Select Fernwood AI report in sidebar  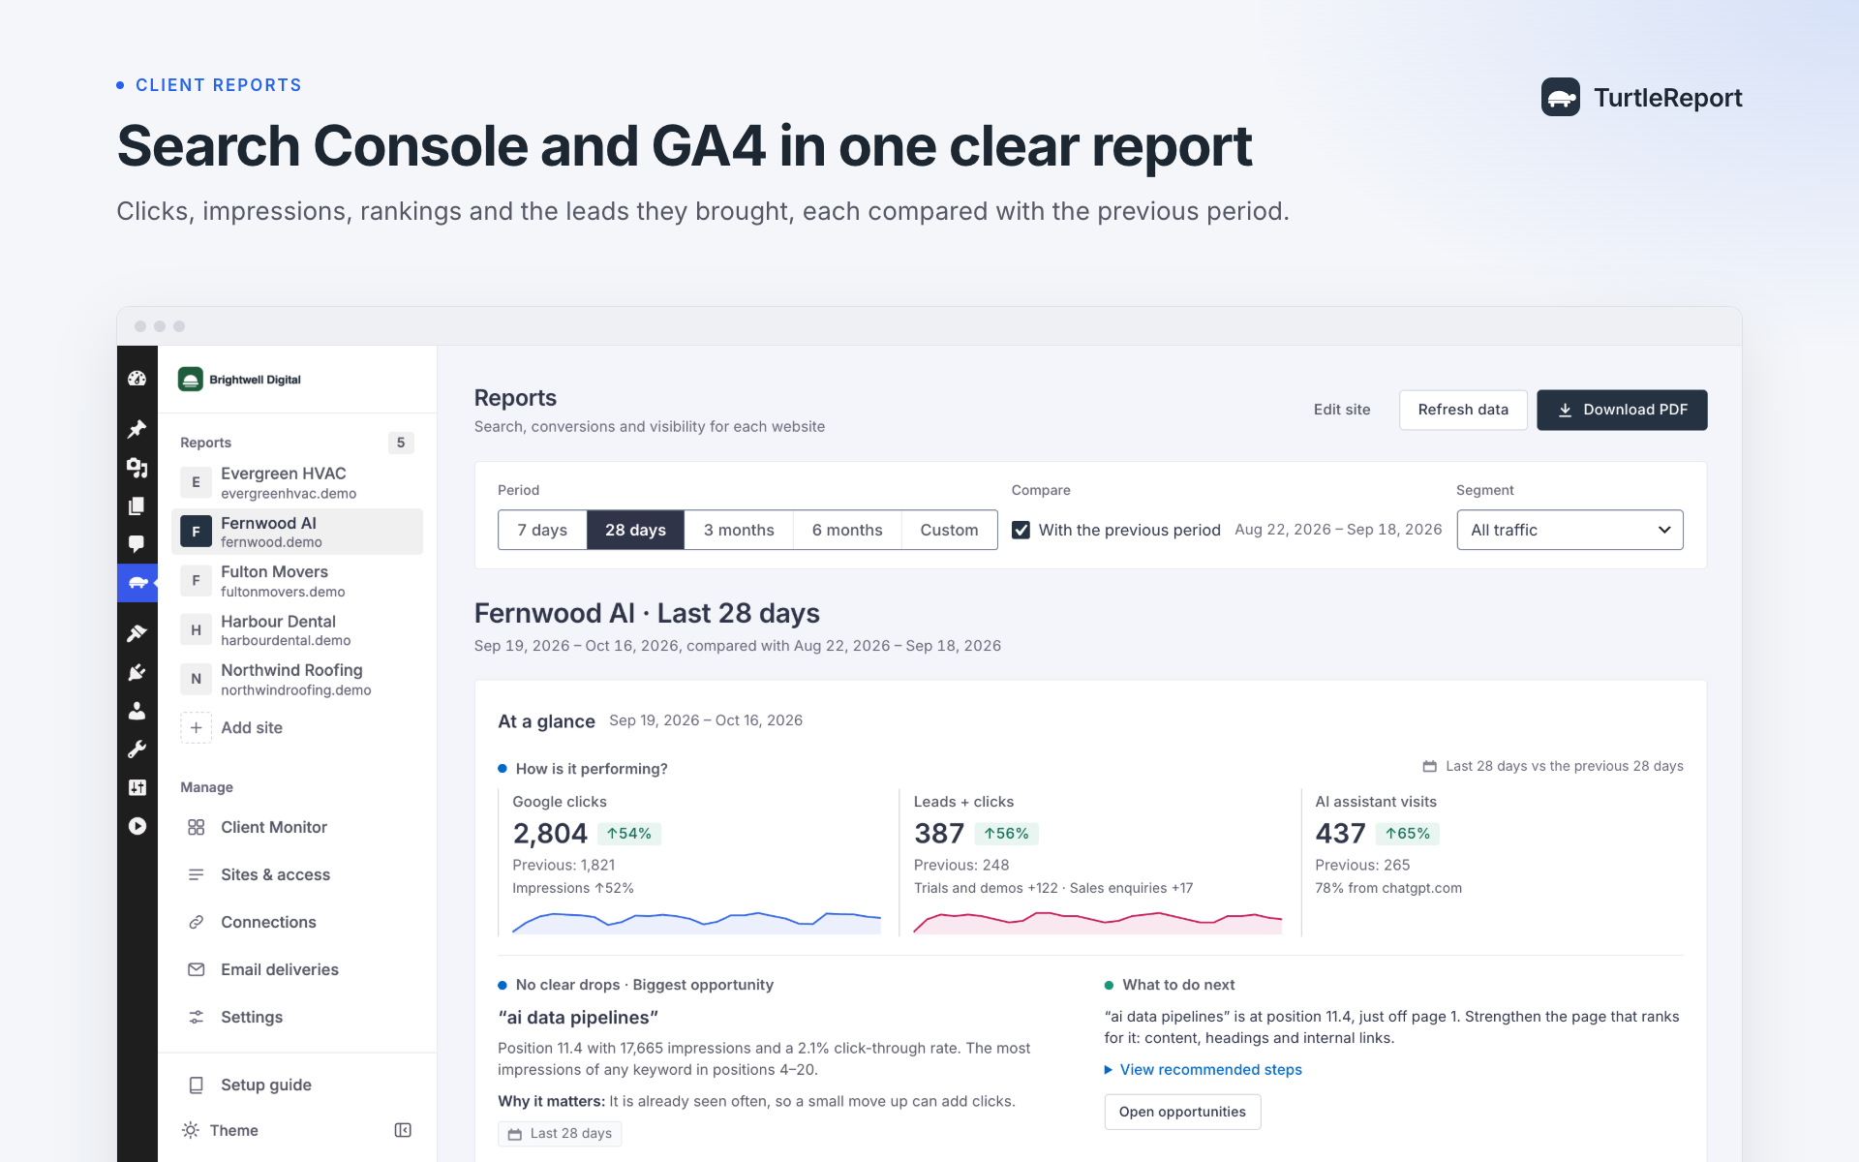tap(296, 532)
